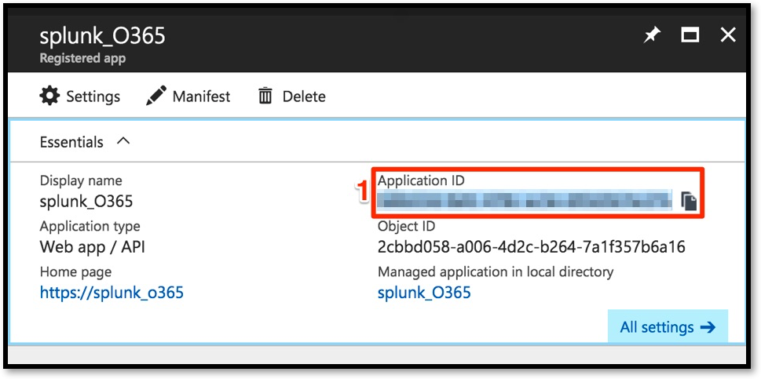The height and width of the screenshot is (379, 761).
Task: Click the Registered app subtitle
Action: coord(82,59)
